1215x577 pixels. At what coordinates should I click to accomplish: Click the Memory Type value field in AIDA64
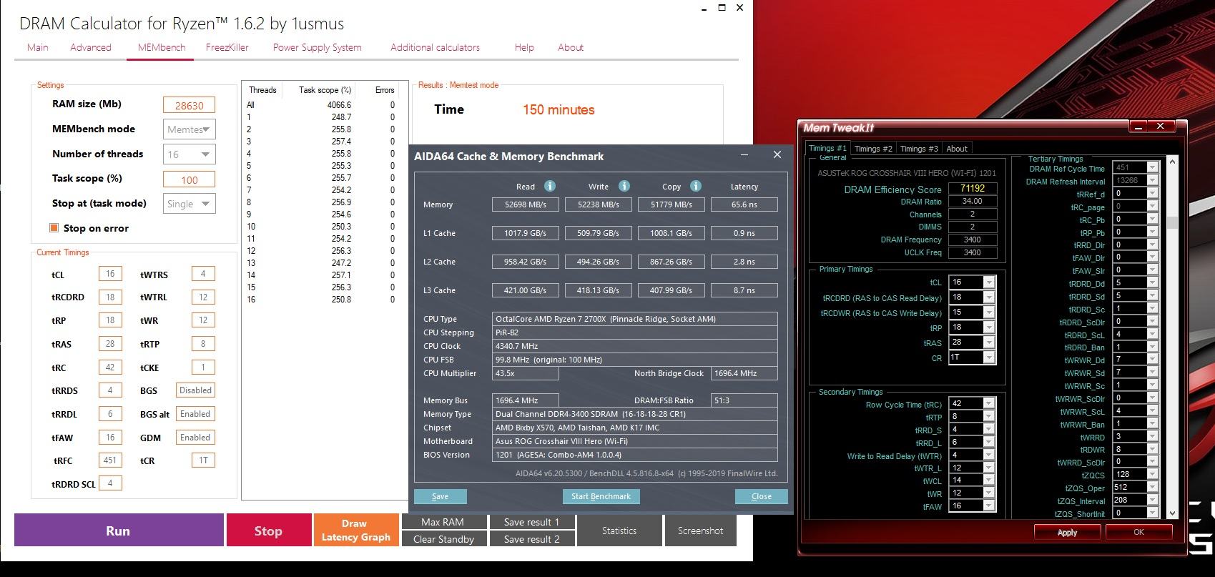coord(635,414)
